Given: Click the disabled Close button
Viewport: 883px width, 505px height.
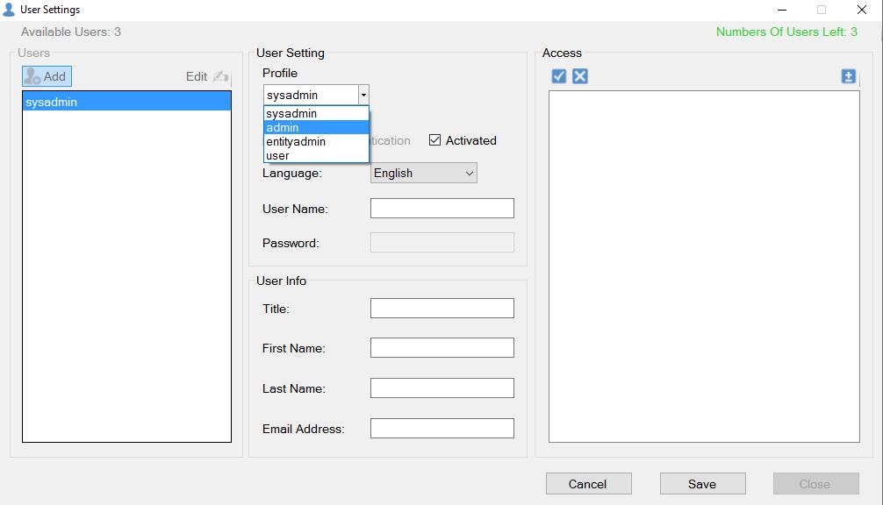Looking at the screenshot, I should tap(816, 484).
